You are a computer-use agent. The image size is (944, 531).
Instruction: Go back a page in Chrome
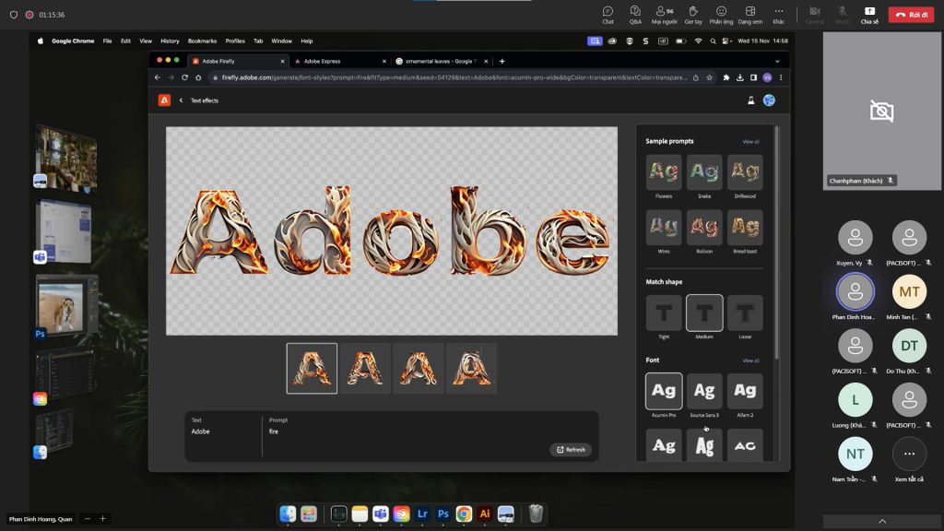pyautogui.click(x=158, y=77)
